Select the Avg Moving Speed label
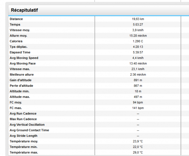Image resolution: width=189 pixels, height=156 pixels. pos(24,58)
